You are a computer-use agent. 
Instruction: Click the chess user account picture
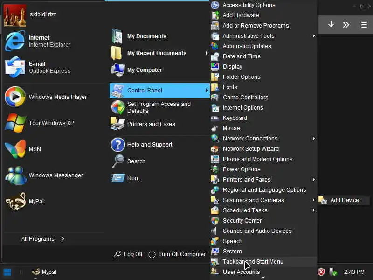[15, 15]
